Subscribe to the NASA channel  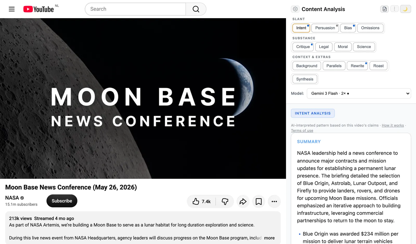(62, 201)
